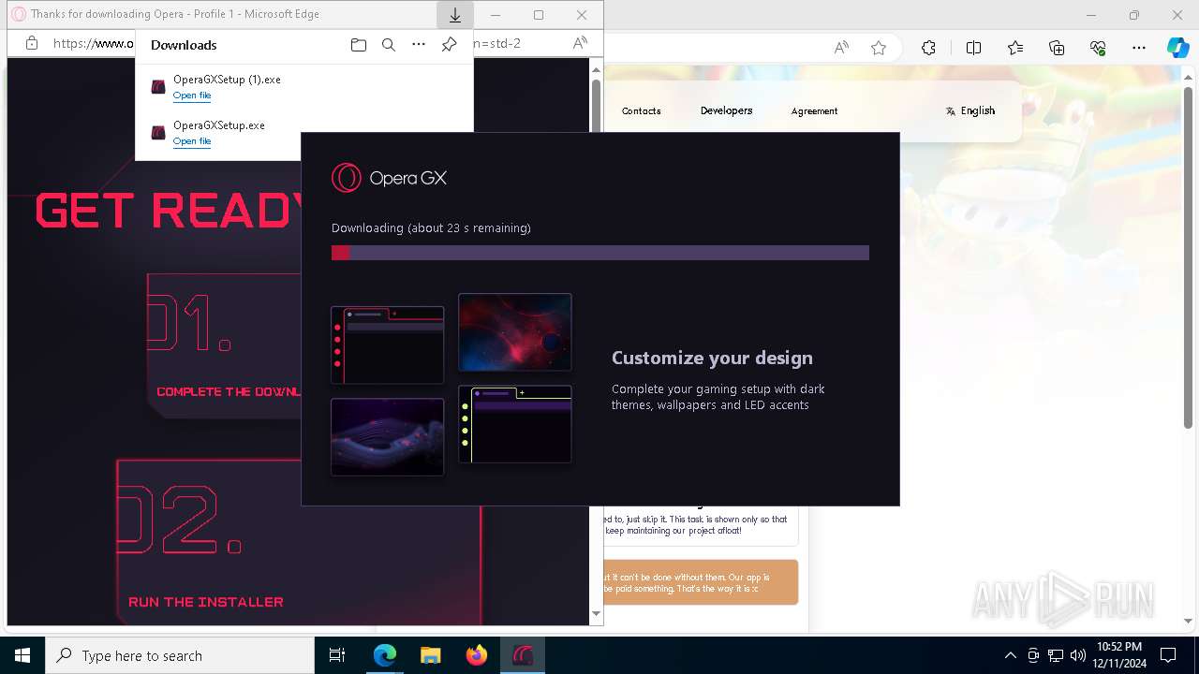The width and height of the screenshot is (1199, 674).
Task: Open Browser essentials heart icon
Action: click(x=1098, y=48)
